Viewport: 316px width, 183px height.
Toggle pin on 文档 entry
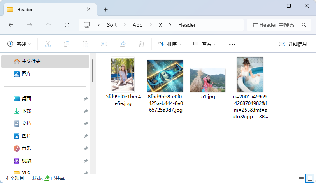(x=86, y=124)
